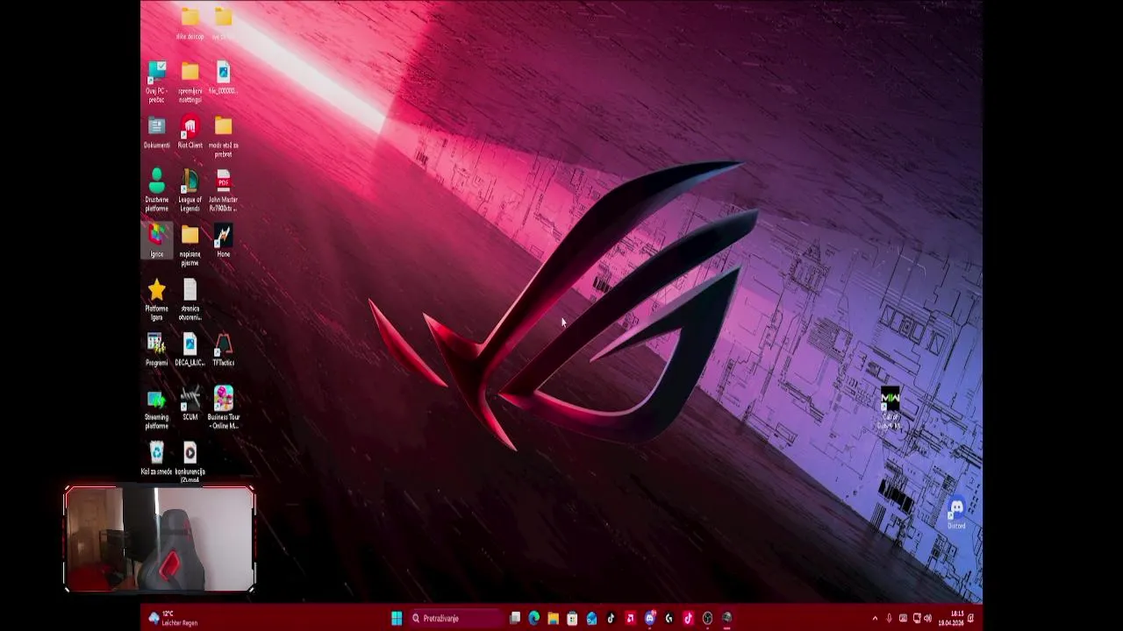This screenshot has height=631, width=1123.
Task: Open the pink TikTok taskbar icon
Action: 688,618
